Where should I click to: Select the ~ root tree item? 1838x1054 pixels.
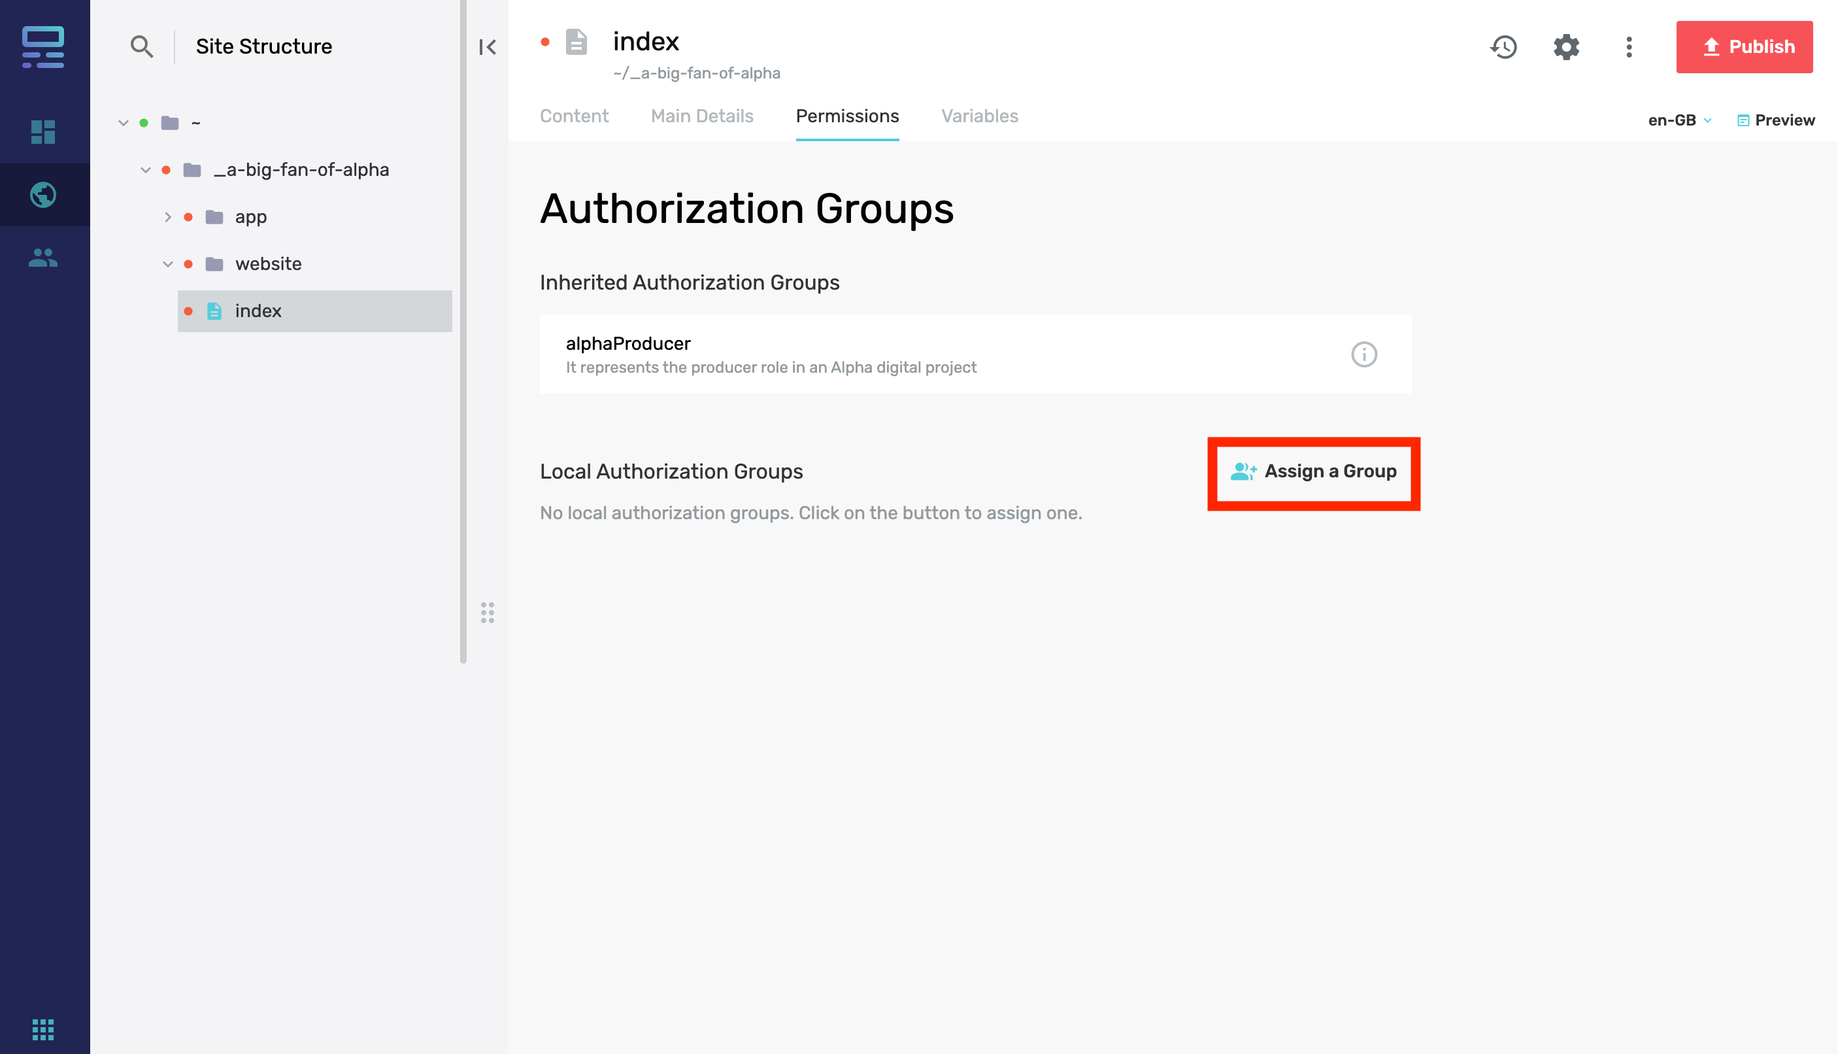[195, 122]
